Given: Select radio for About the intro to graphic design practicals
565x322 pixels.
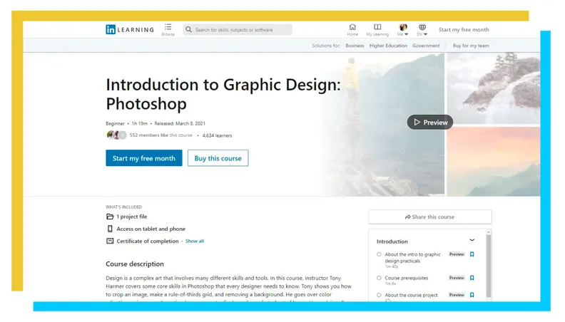Looking at the screenshot, I should tap(379, 254).
